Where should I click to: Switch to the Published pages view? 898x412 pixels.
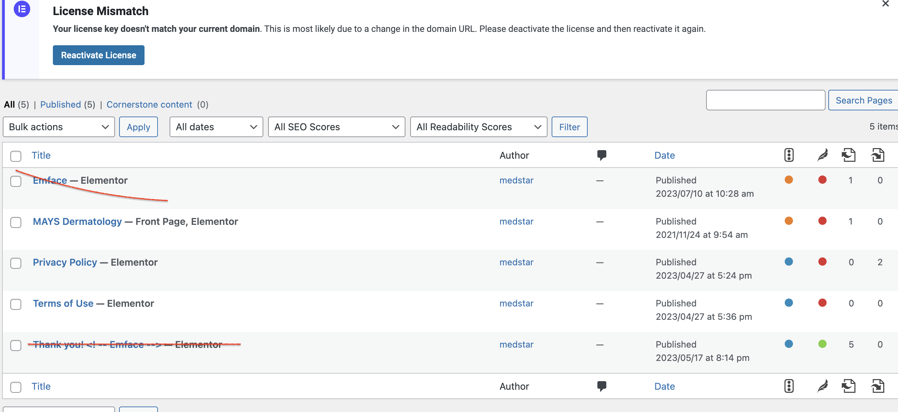tap(60, 105)
